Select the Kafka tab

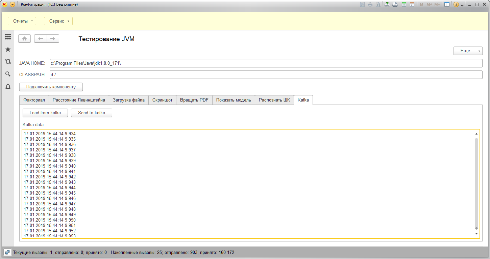coord(303,100)
